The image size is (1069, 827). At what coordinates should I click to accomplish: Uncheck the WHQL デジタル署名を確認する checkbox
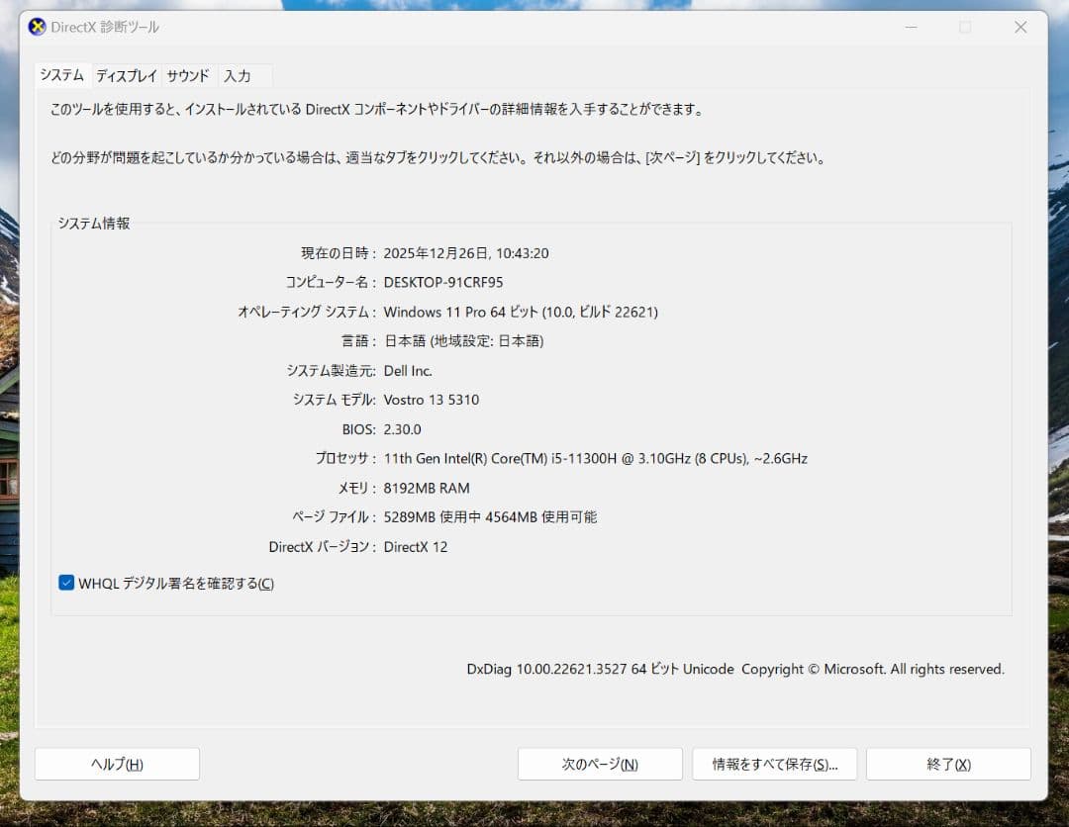[64, 583]
